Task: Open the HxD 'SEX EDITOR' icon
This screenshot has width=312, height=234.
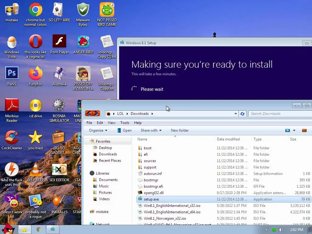Action: [x=59, y=172]
